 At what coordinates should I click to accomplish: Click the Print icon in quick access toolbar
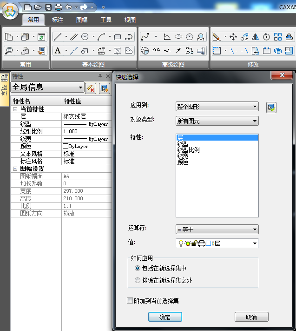coord(58,7)
